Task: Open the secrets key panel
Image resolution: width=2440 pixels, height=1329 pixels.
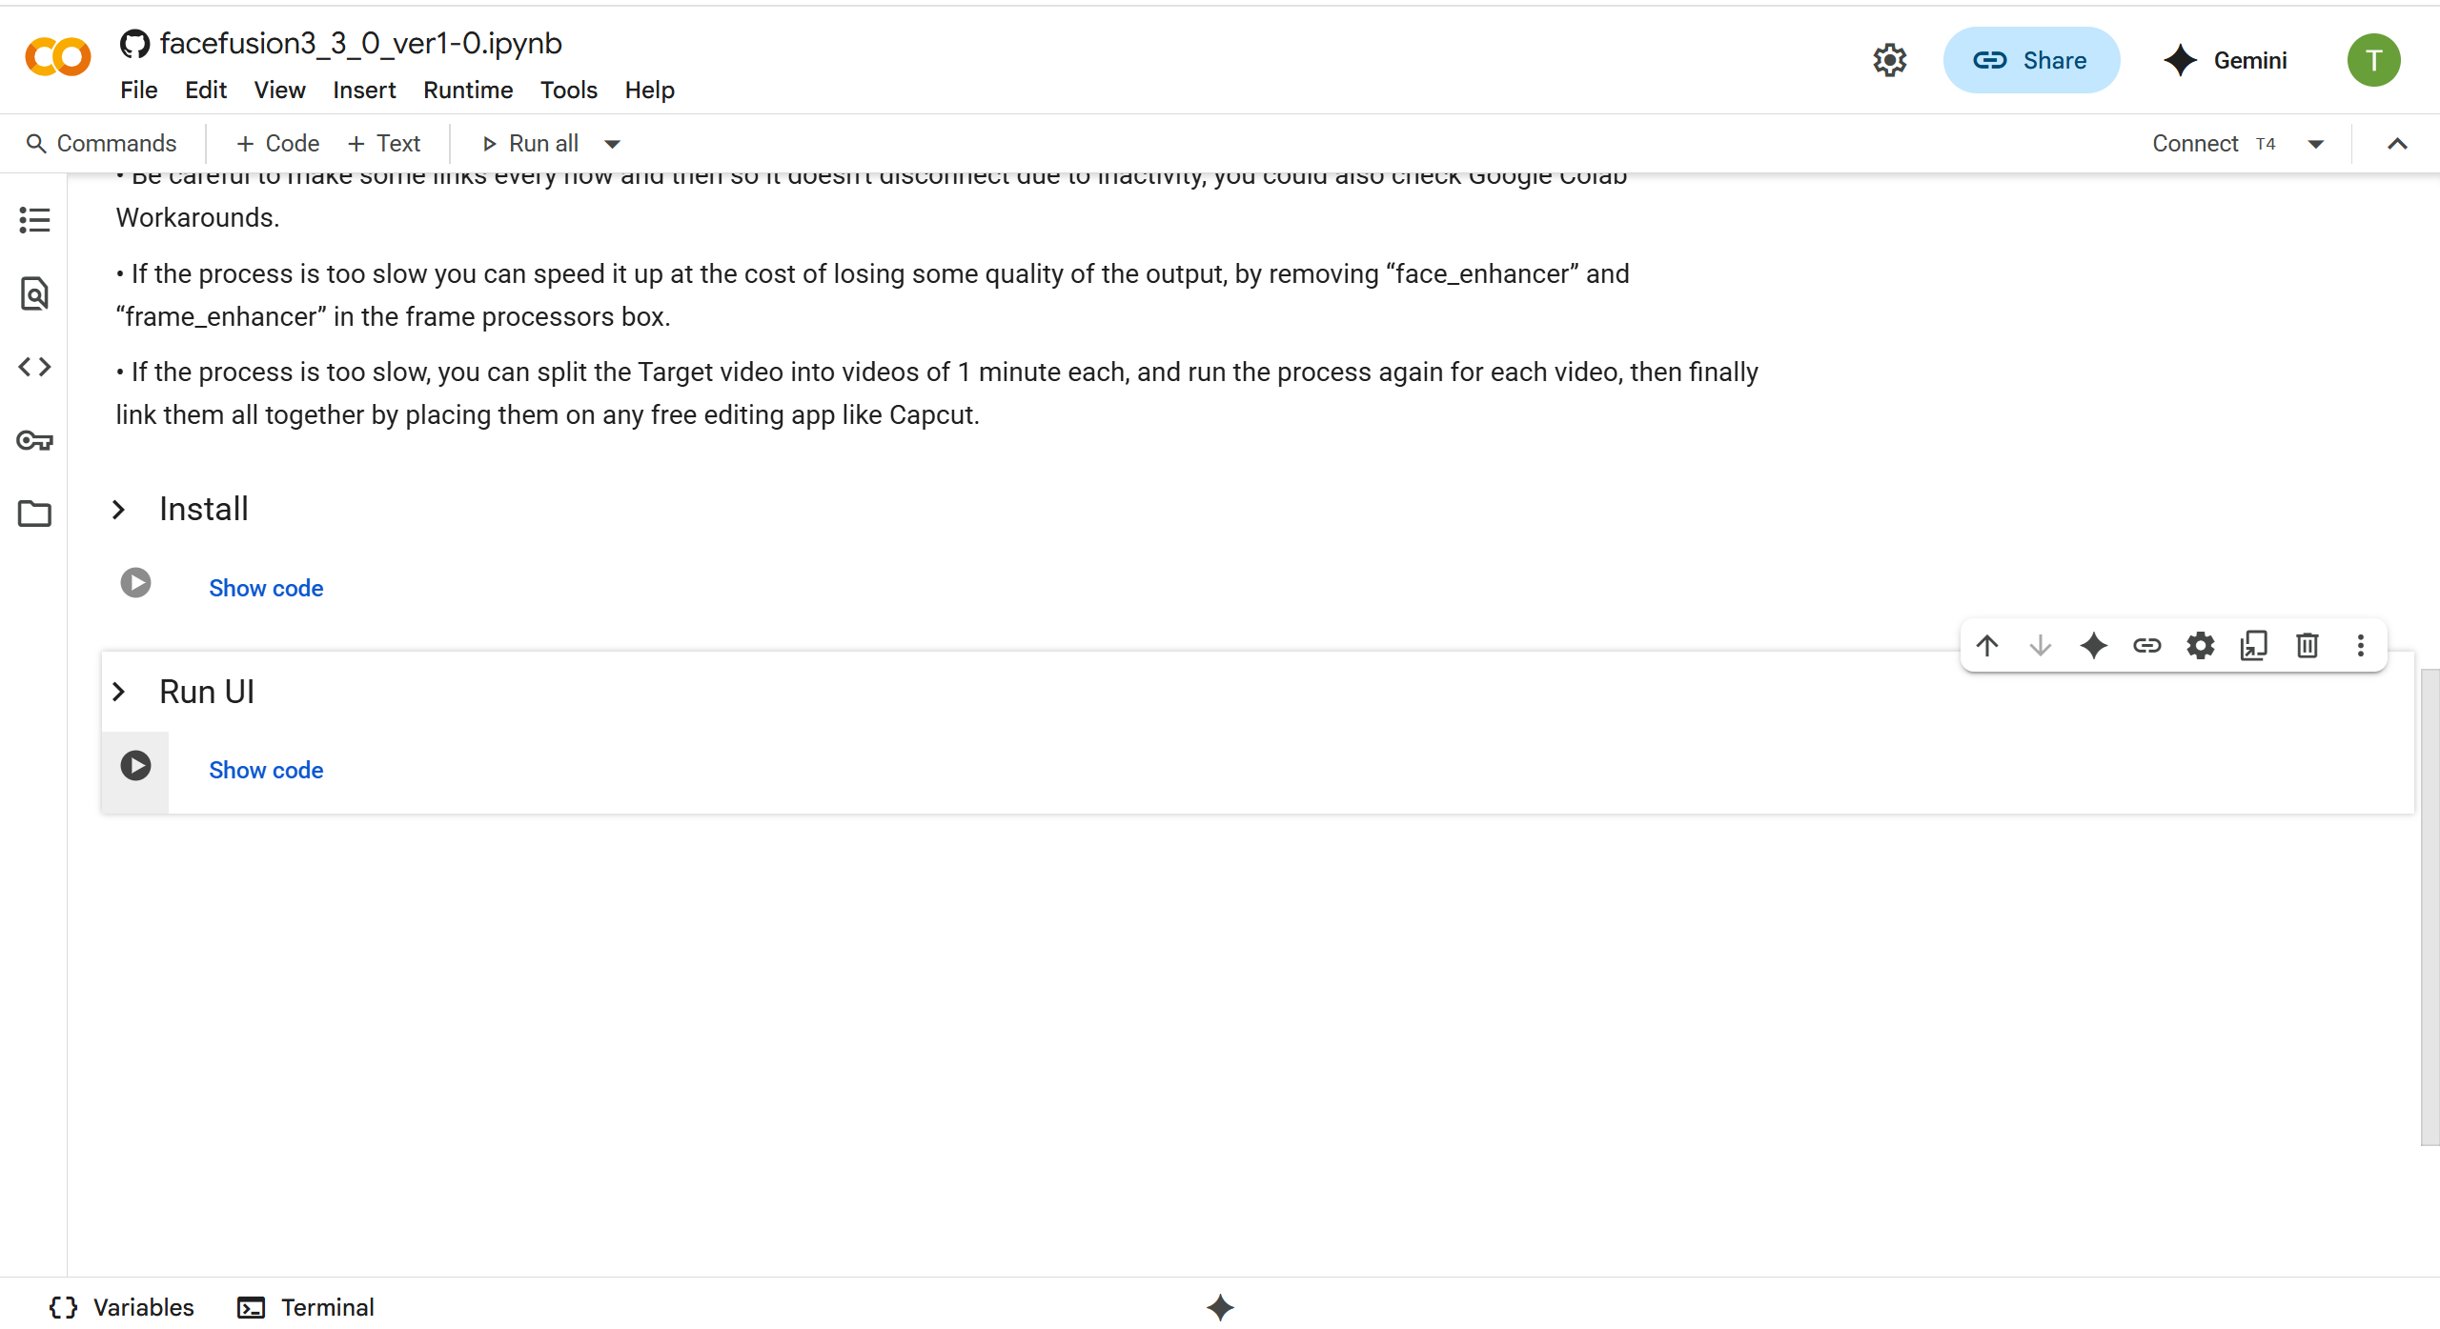Action: [x=34, y=440]
